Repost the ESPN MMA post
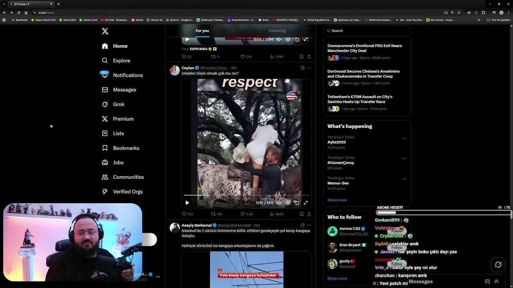 coord(215,57)
